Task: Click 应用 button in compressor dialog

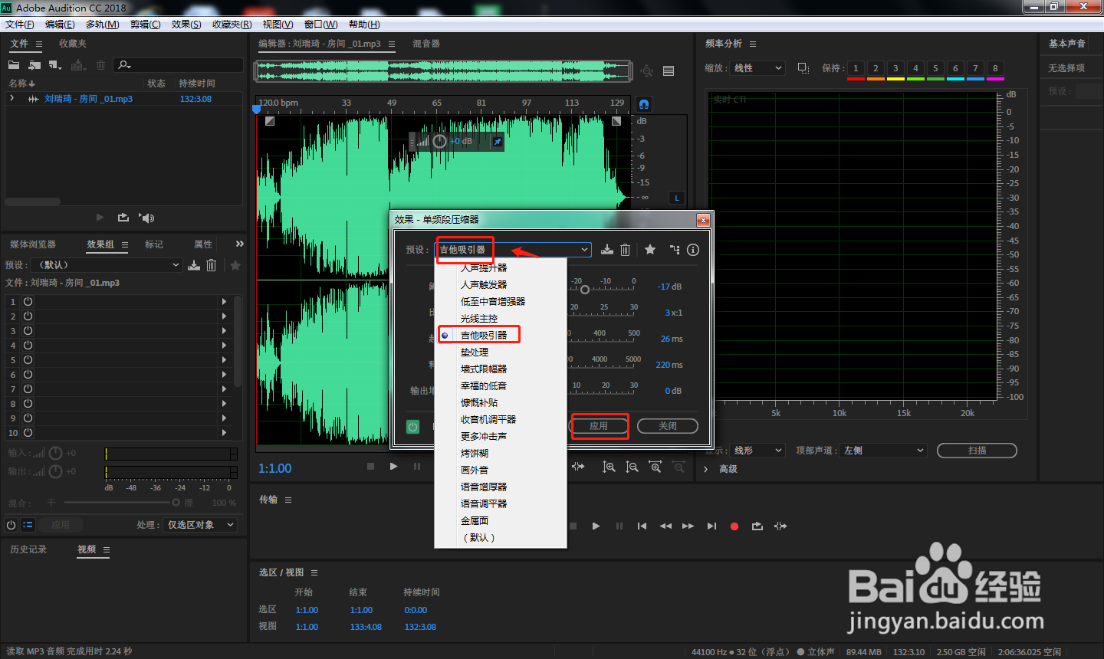Action: (x=599, y=426)
